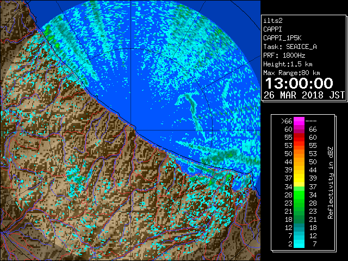Pick the red legend band beside left '55'
This screenshot has width=348, height=261.
coord(299,138)
